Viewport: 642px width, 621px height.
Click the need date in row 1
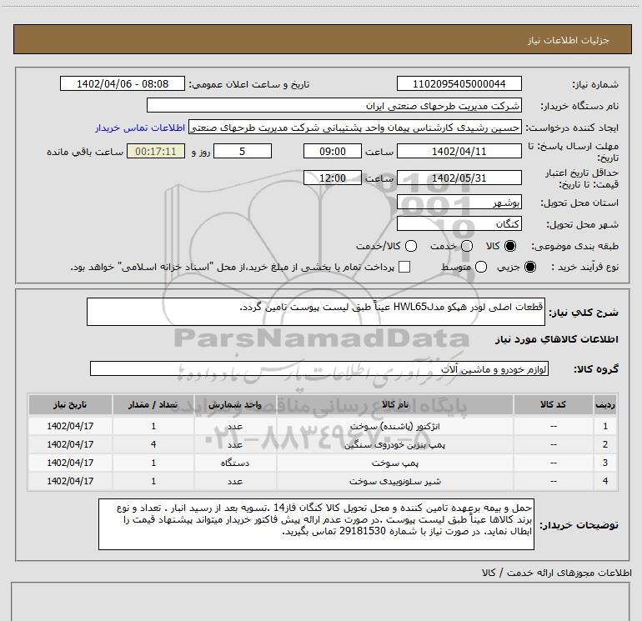coord(70,426)
